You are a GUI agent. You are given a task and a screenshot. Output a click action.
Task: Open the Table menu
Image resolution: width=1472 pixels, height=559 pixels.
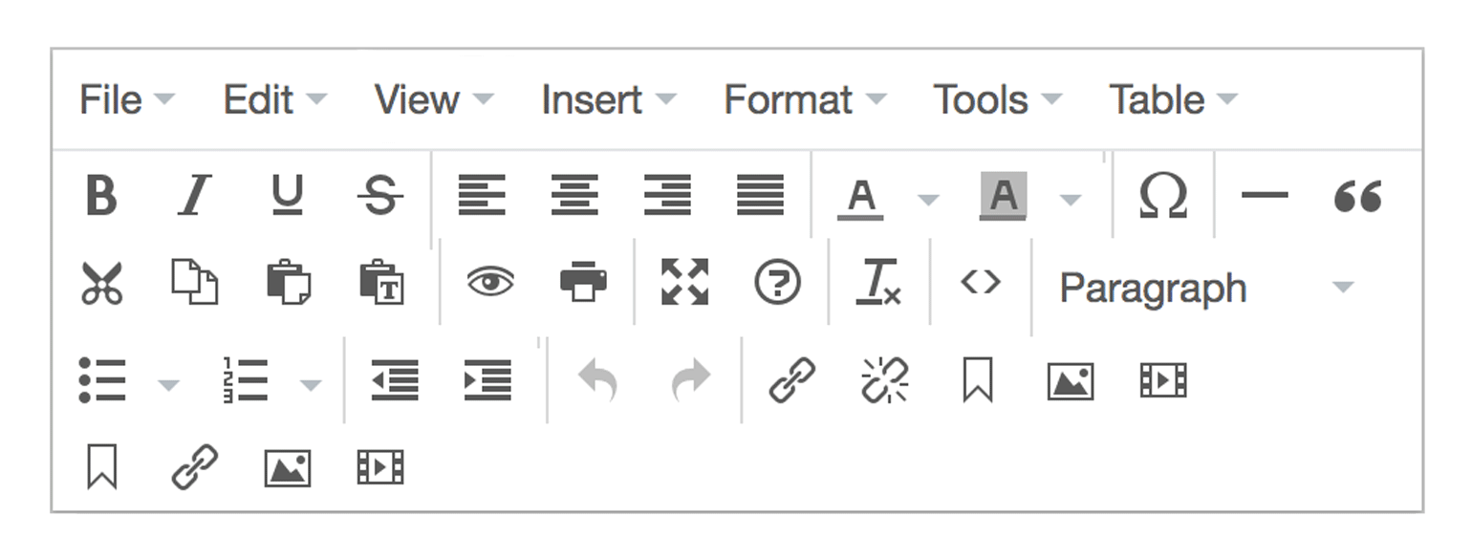point(1172,99)
